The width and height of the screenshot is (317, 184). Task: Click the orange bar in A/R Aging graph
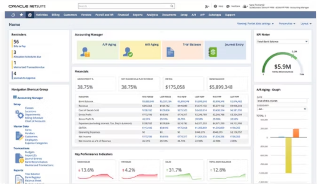coord(296,133)
